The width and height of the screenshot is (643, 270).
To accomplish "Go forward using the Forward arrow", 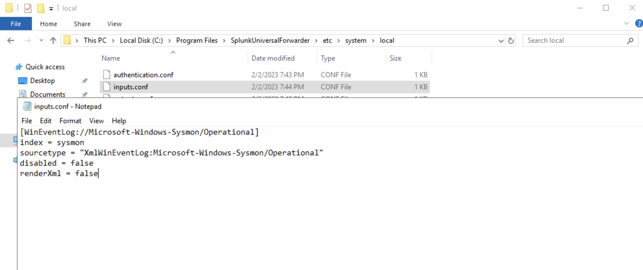I will point(28,41).
